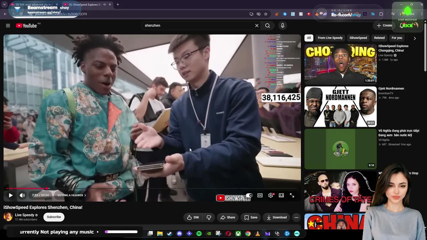Viewport: 427px width, 240px height.
Task: Show more filter chips with the arrow
Action: [x=415, y=38]
